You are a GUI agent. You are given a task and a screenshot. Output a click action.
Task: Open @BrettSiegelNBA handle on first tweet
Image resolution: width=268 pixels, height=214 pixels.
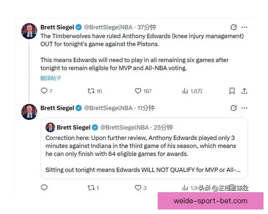point(108,27)
